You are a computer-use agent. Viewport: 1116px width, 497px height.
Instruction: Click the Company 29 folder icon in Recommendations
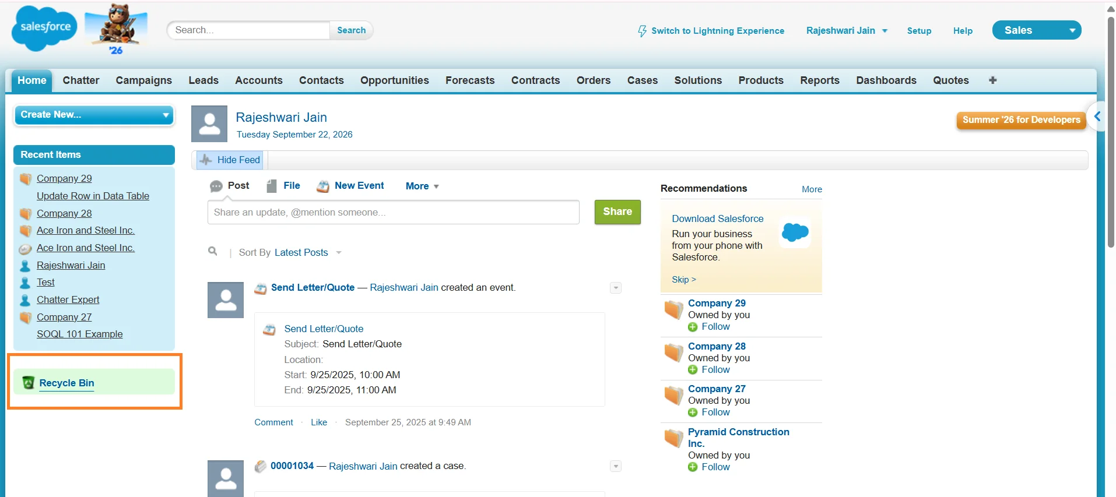[x=673, y=309]
